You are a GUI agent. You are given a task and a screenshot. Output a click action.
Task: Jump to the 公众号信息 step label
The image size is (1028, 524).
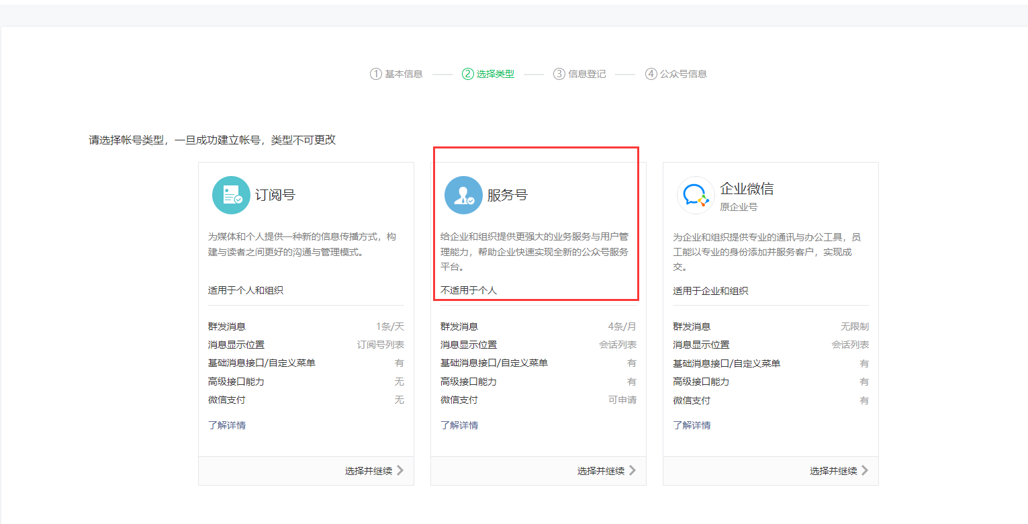pyautogui.click(x=684, y=74)
